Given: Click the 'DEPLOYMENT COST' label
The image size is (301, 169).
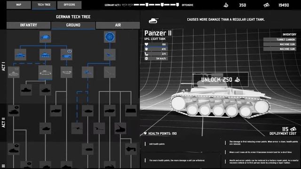Looking at the screenshot, I should tap(283, 133).
